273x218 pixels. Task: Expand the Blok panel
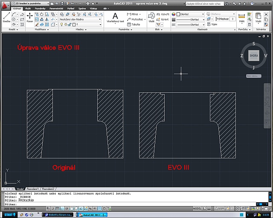click(x=159, y=29)
